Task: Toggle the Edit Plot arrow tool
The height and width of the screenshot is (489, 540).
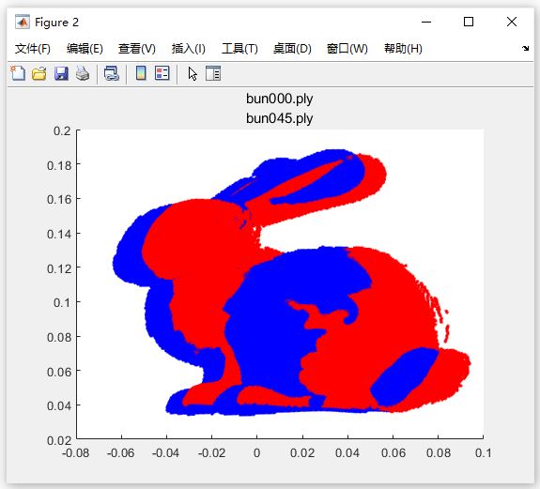Action: point(193,73)
